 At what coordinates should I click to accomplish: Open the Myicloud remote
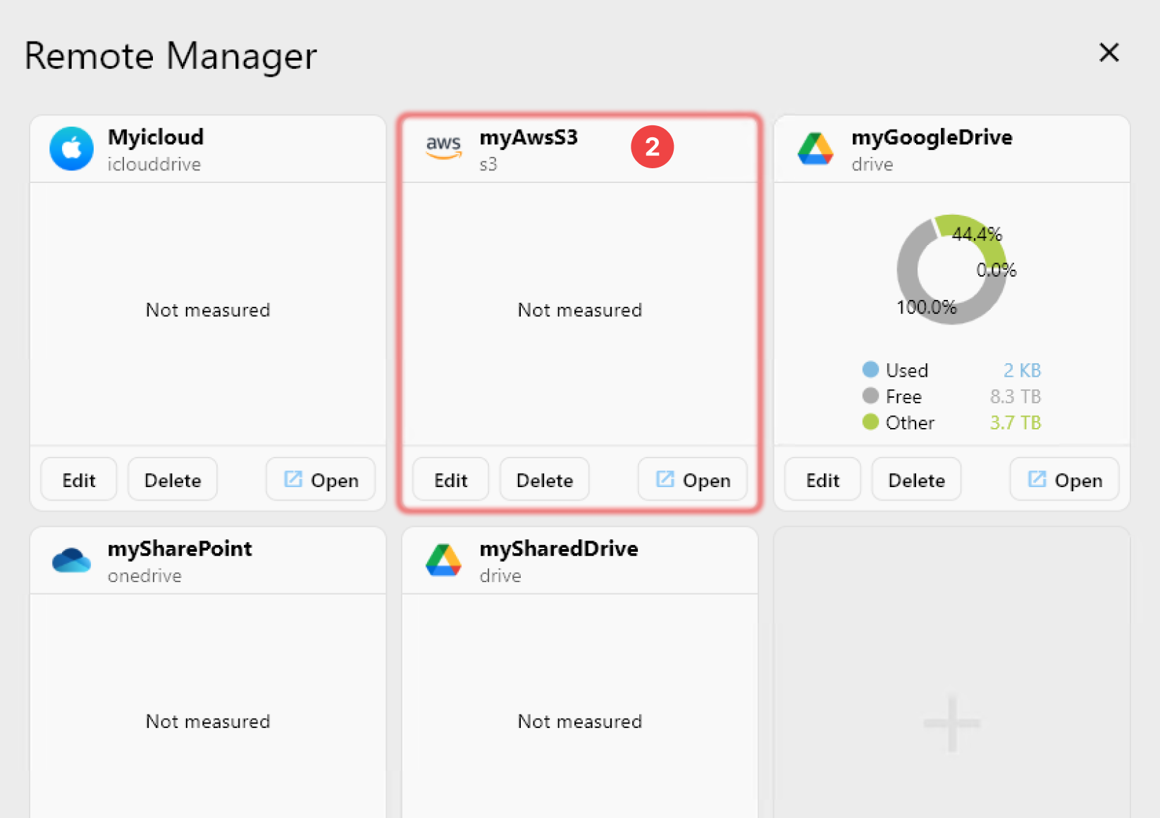[x=321, y=479]
